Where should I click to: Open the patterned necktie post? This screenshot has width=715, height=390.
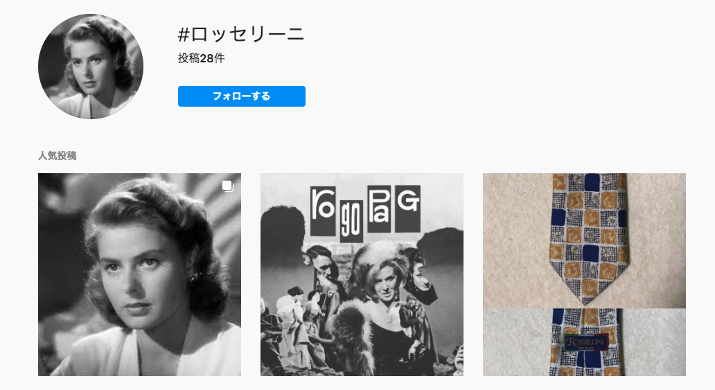[584, 274]
